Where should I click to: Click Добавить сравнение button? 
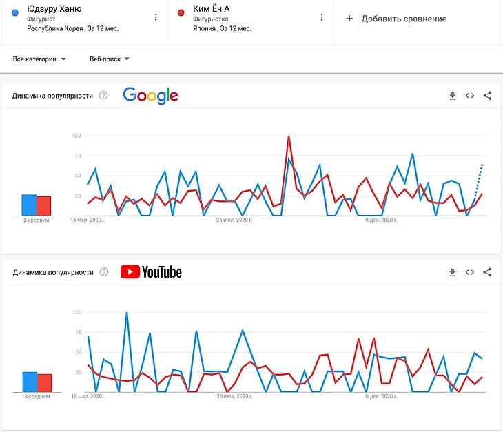(x=396, y=19)
